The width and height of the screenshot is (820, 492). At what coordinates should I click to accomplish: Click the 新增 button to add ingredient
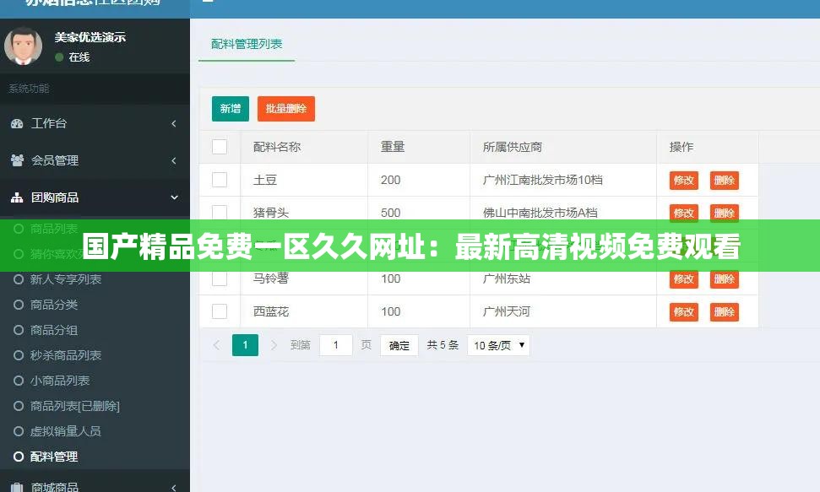[230, 109]
